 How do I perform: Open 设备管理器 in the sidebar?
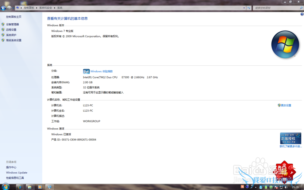tap(12, 24)
